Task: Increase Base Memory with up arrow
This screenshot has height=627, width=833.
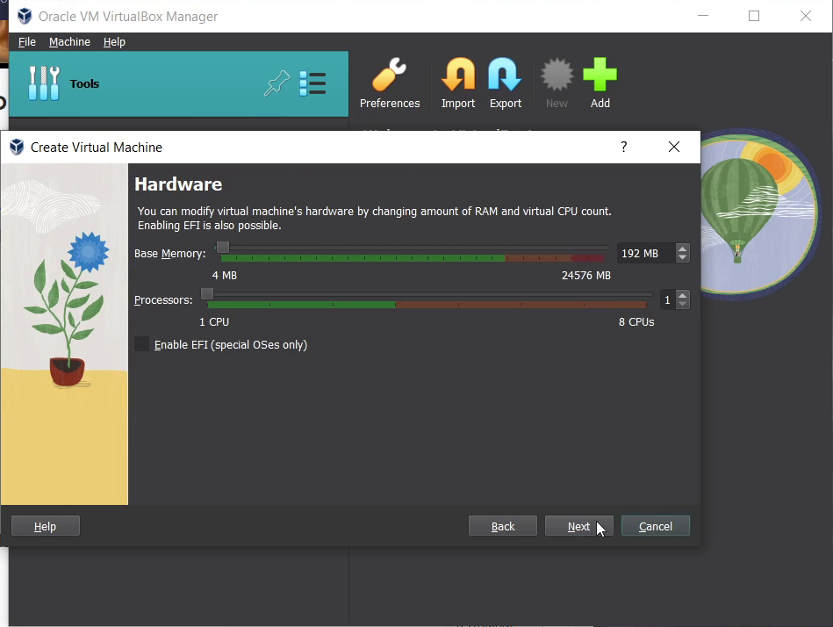Action: tap(683, 249)
